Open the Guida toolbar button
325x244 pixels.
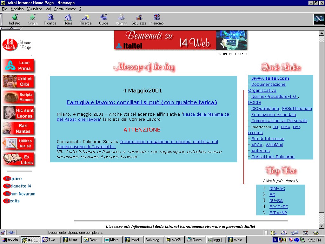103,19
